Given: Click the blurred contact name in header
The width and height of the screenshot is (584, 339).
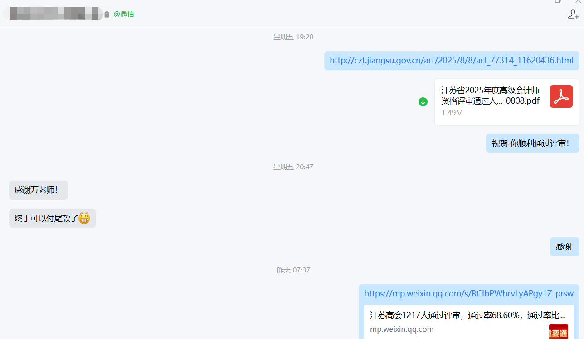Looking at the screenshot, I should [54, 14].
